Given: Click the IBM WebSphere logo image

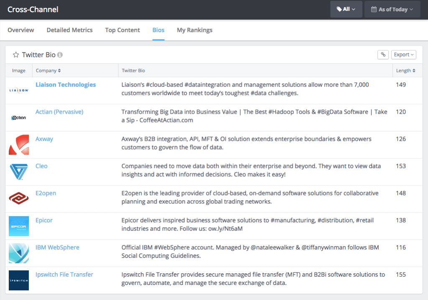Looking at the screenshot, I should tap(19, 253).
